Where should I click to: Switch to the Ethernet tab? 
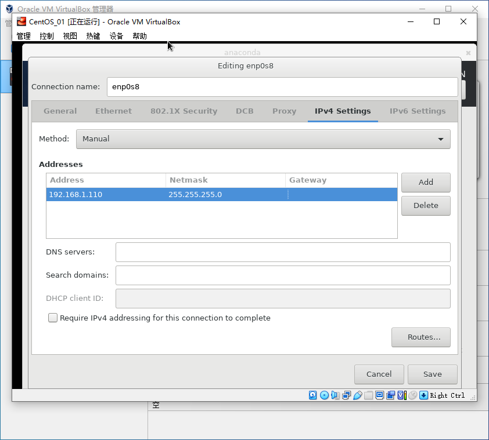click(x=113, y=111)
